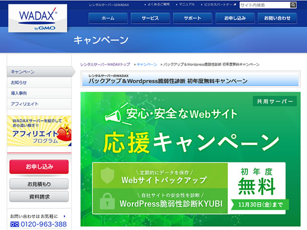This screenshot has width=307, height=230.
Task: Click the free-dial icon beside the phone number
Action: (15, 224)
